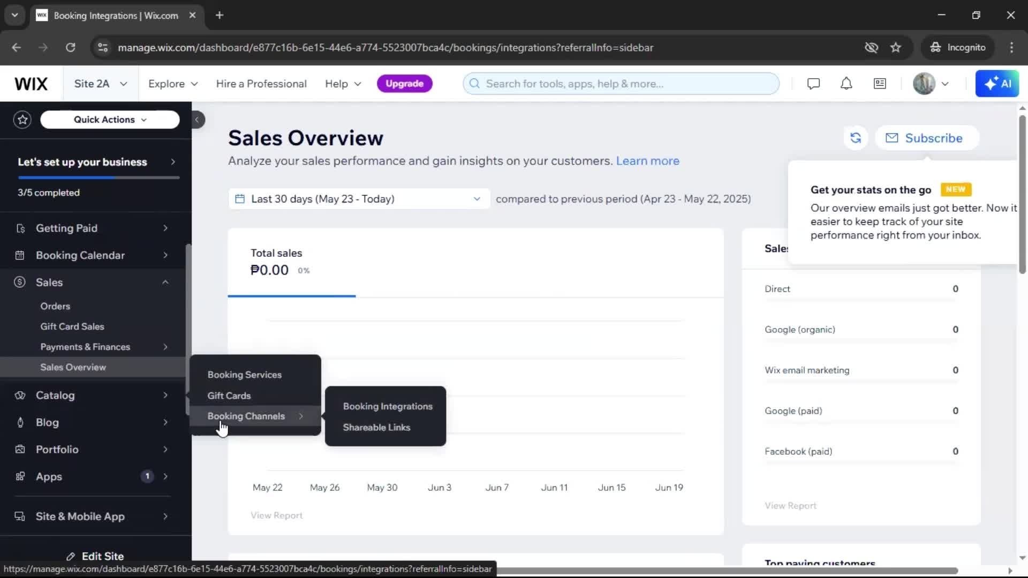Expand the Booking Channels submenu arrow

pos(301,416)
